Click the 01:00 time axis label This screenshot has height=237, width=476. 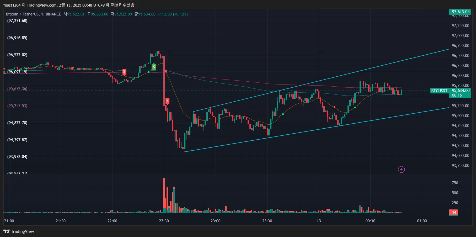422,221
